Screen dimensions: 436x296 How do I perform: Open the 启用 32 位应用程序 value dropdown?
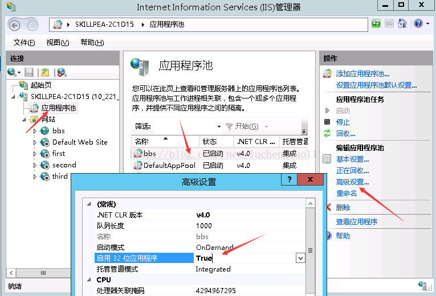point(300,258)
